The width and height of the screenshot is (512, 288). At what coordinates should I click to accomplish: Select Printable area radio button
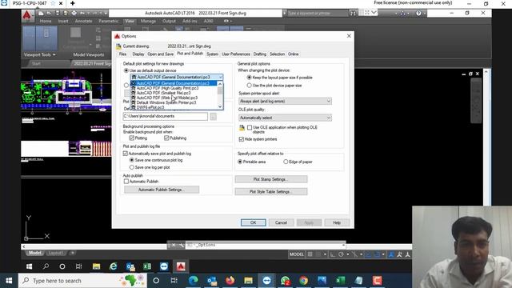click(240, 162)
